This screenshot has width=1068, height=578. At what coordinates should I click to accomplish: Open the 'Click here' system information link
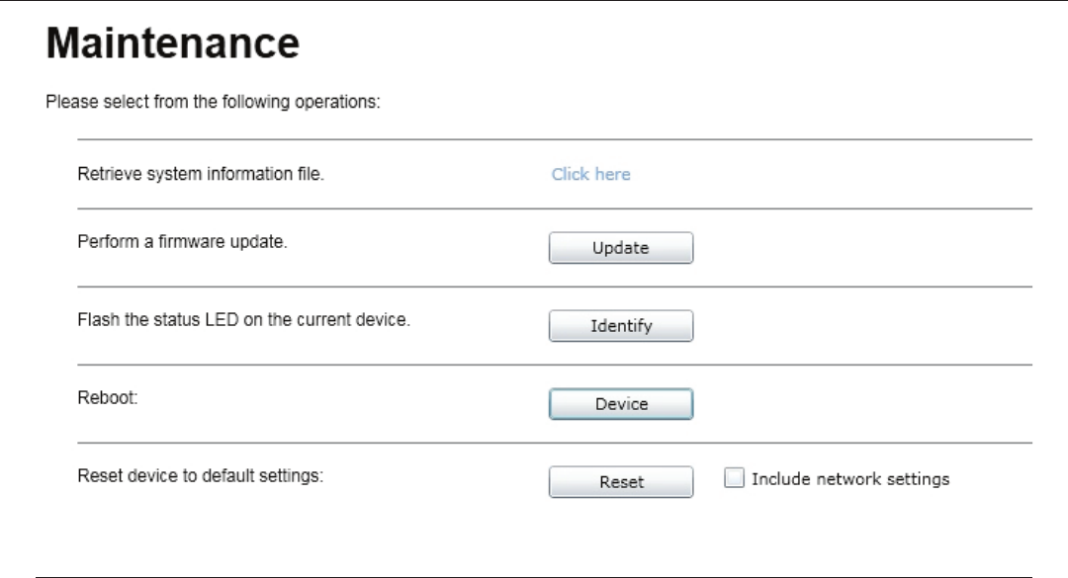(590, 174)
